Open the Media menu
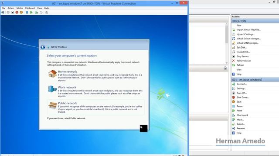 [20, 8]
